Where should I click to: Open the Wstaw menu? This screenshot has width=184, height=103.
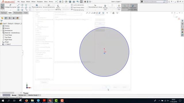tap(33, 2)
